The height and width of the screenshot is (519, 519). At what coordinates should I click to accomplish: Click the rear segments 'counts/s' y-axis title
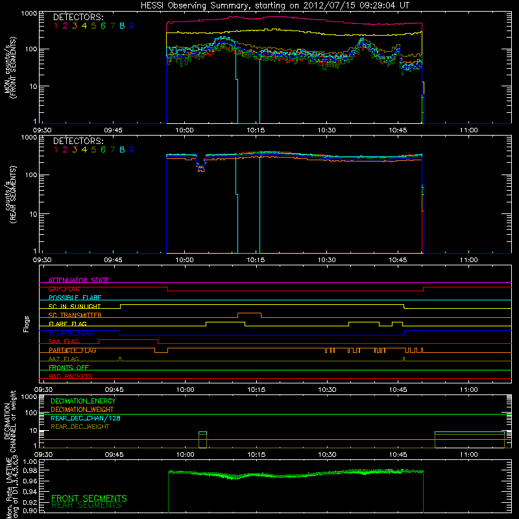click(x=10, y=195)
